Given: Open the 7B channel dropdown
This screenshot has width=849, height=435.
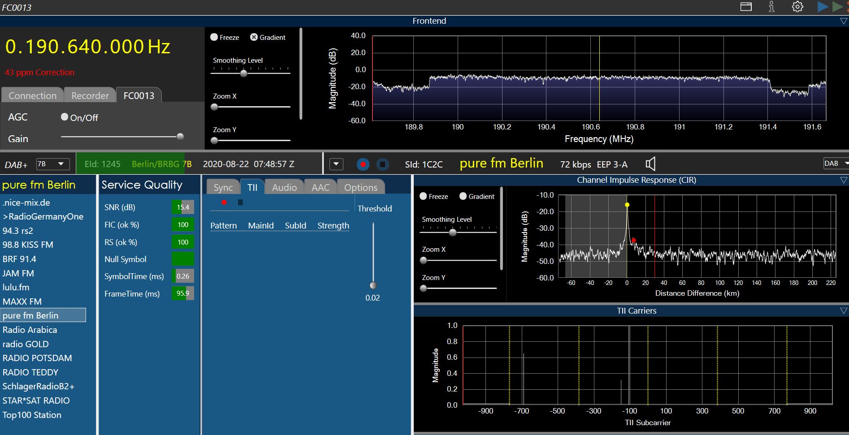Looking at the screenshot, I should tap(52, 164).
